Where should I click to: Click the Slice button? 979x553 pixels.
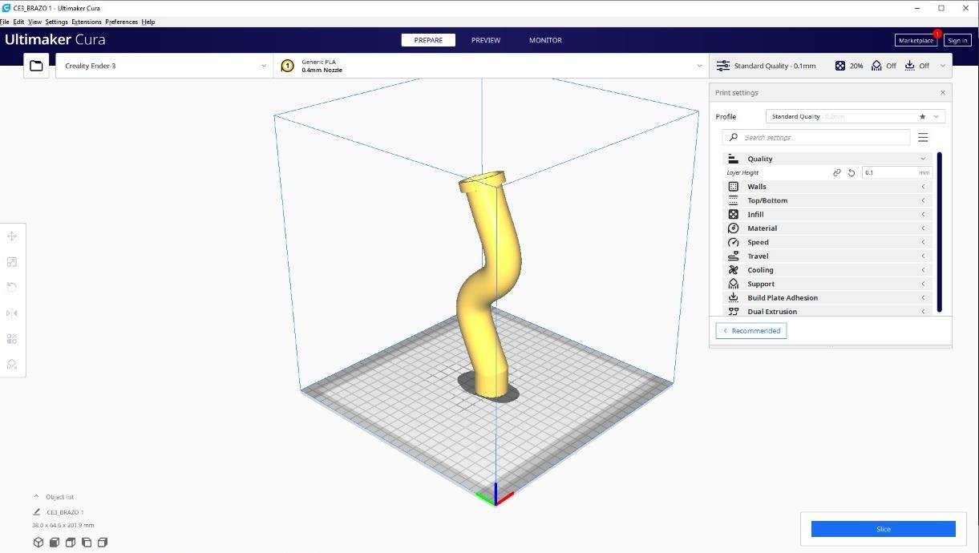click(883, 529)
